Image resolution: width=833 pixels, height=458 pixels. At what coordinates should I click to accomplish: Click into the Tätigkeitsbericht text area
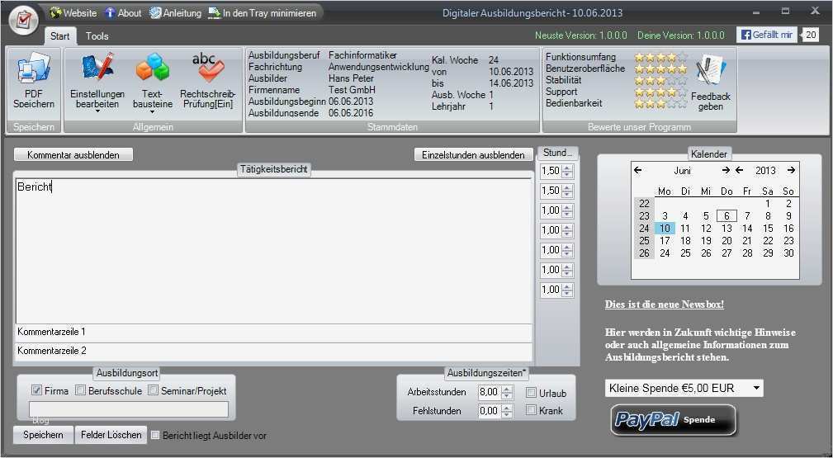pos(273,251)
